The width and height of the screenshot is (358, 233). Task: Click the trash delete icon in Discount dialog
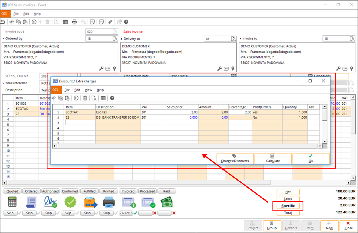coord(85,98)
